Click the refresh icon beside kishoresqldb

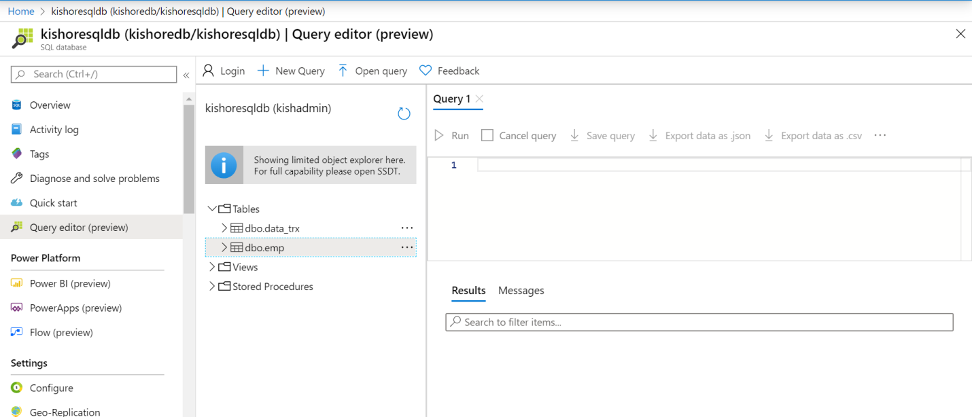point(404,113)
